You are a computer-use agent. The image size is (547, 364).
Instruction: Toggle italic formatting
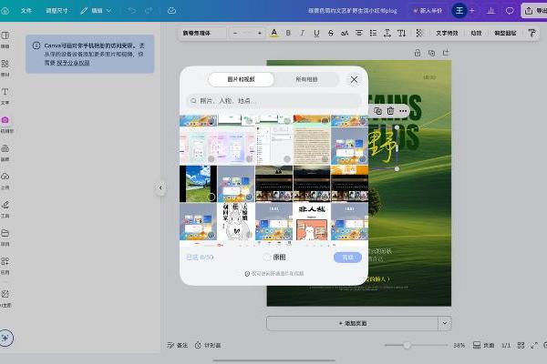[x=302, y=33]
